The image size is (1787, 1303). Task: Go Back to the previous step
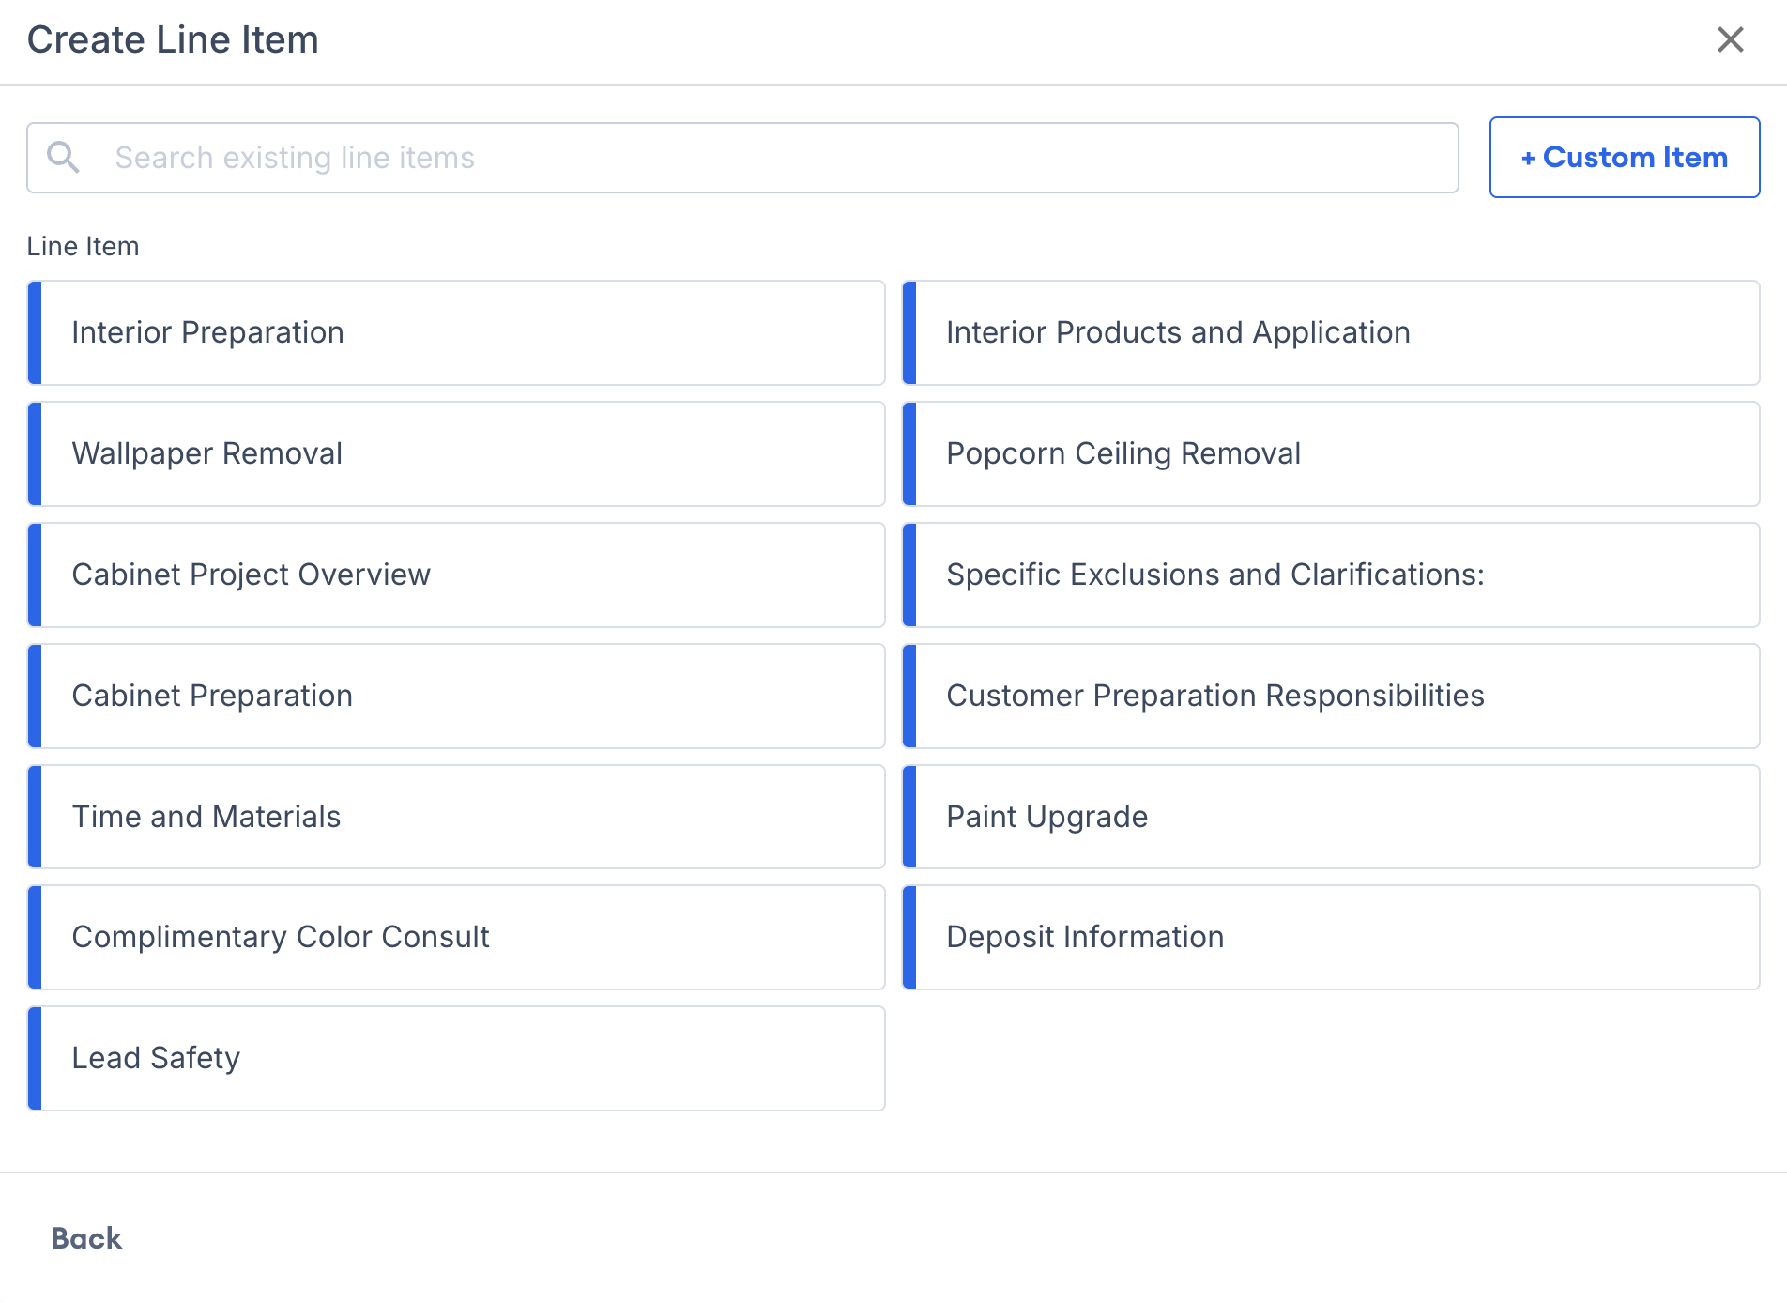coord(86,1238)
